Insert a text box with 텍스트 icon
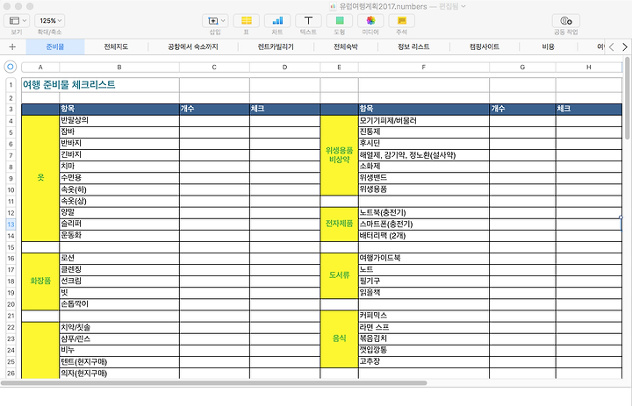Screen dimensions: 632x406 [x=308, y=20]
